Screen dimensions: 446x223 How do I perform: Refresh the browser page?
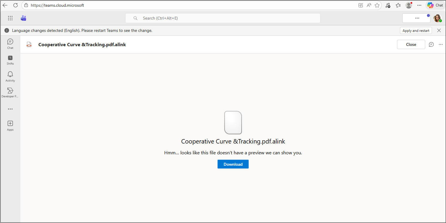[x=16, y=5]
